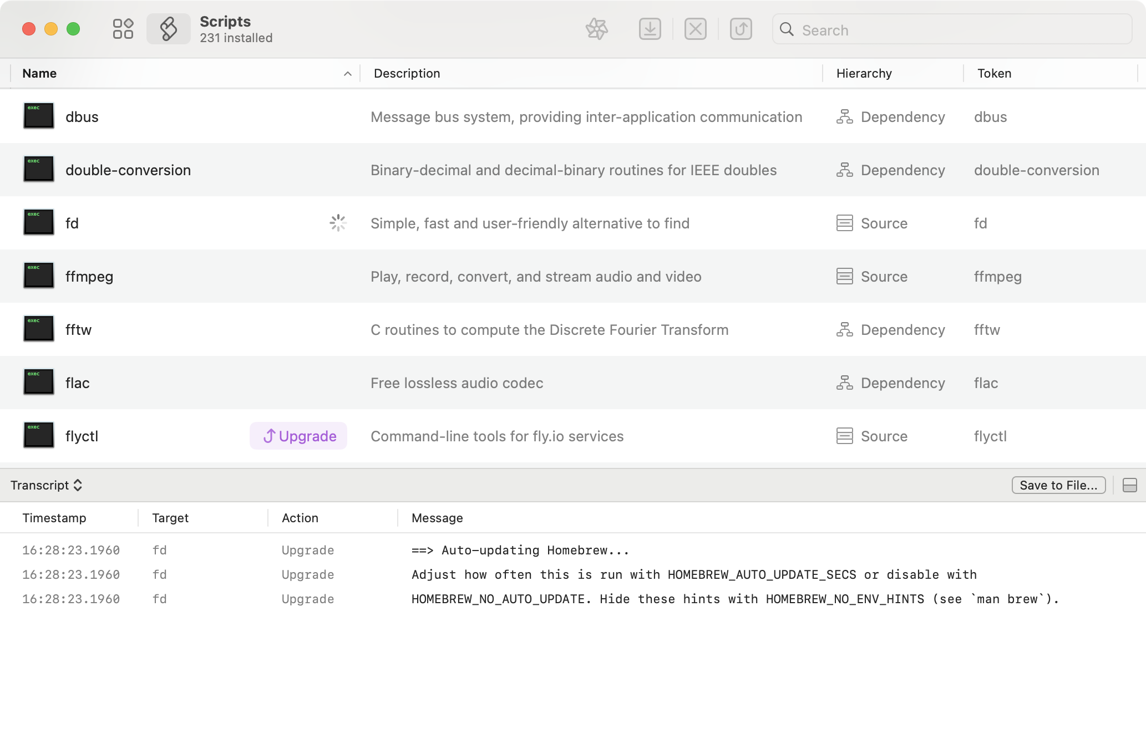Click the upgrade arrow toolbar icon
1146x744 pixels.
pyautogui.click(x=741, y=29)
